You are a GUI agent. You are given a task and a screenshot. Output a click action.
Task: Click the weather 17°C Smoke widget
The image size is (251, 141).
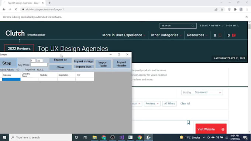[x=190, y=137]
